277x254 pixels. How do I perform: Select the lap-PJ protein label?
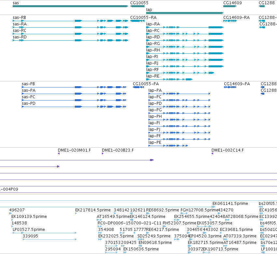coord(154,129)
